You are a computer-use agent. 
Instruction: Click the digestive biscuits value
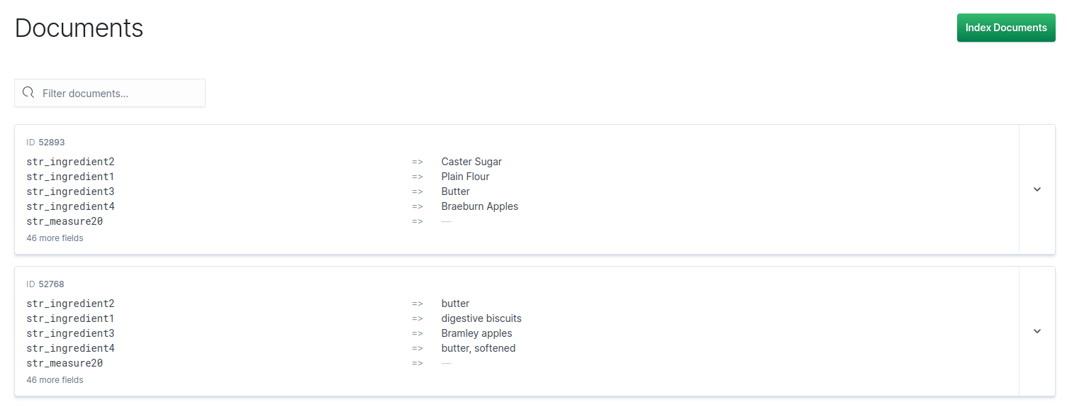(481, 318)
